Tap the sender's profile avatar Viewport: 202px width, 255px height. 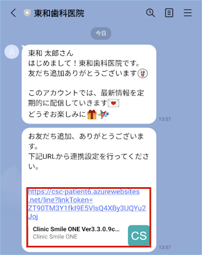[12, 52]
